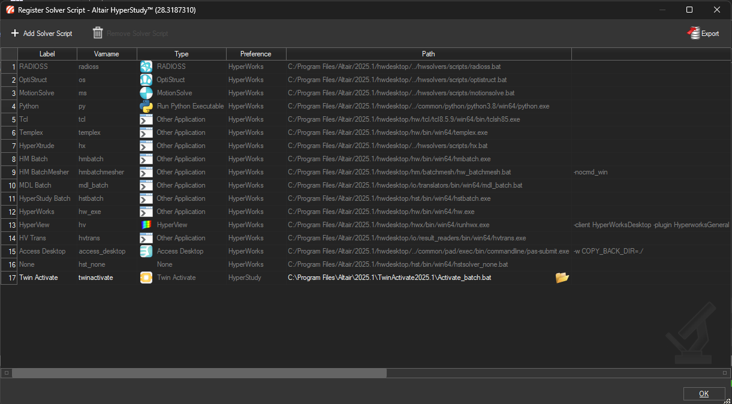The image size is (732, 404).
Task: Click the terminal icon in the HyperXtrude row
Action: pyautogui.click(x=146, y=146)
